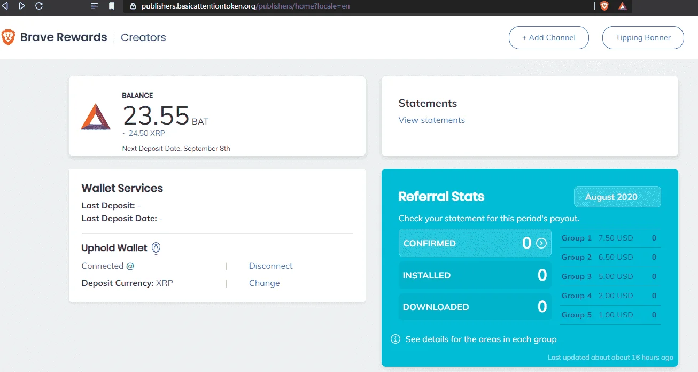Click Check your statement for this period's payout
The width and height of the screenshot is (698, 372).
pyautogui.click(x=489, y=219)
